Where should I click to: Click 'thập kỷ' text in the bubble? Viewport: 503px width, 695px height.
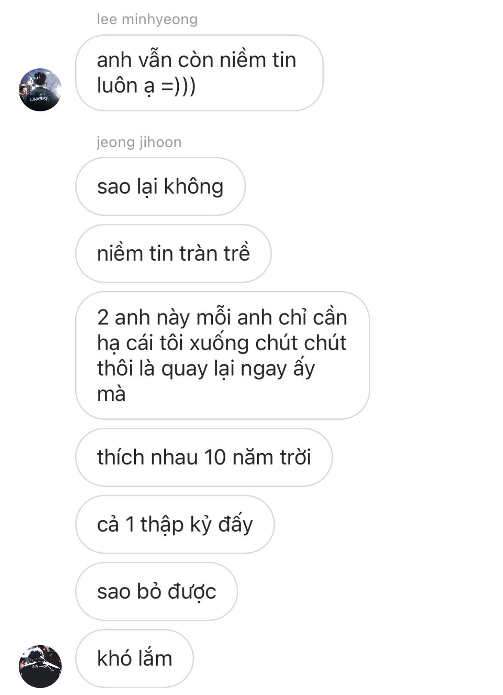(176, 525)
